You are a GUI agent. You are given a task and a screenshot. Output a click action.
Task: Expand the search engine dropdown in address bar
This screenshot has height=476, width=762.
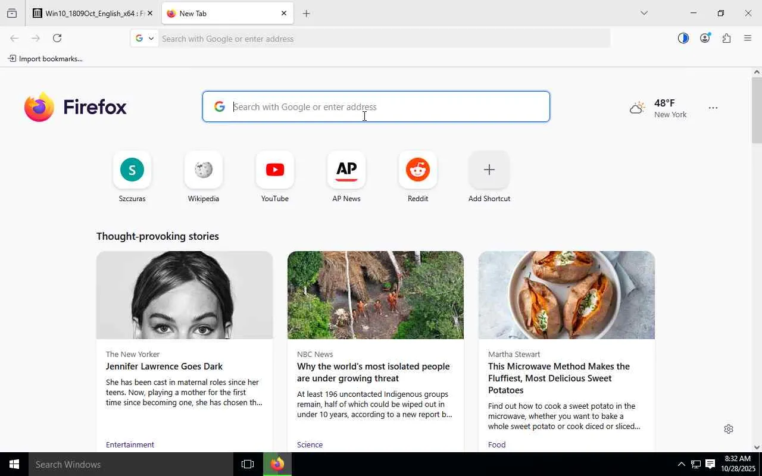coord(145,38)
